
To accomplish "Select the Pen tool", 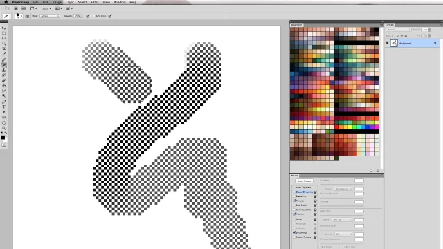I will [3, 102].
